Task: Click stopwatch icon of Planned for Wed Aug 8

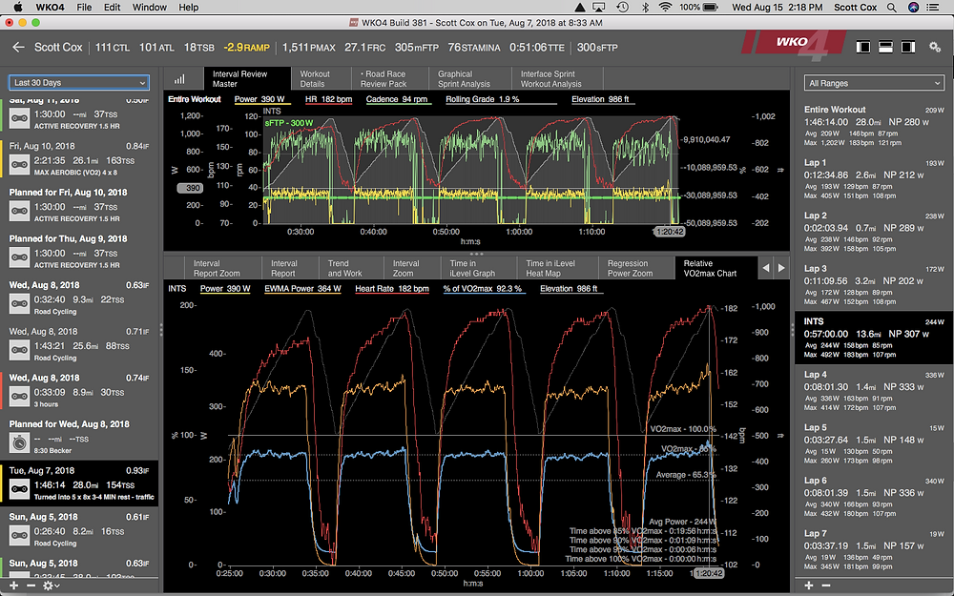Action: [19, 442]
